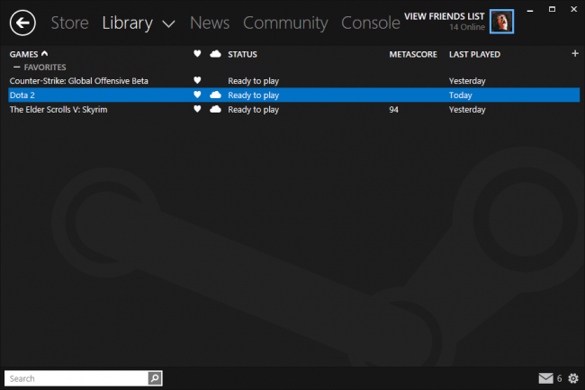The height and width of the screenshot is (390, 585).
Task: Click the search magnifier button
Action: pos(155,378)
